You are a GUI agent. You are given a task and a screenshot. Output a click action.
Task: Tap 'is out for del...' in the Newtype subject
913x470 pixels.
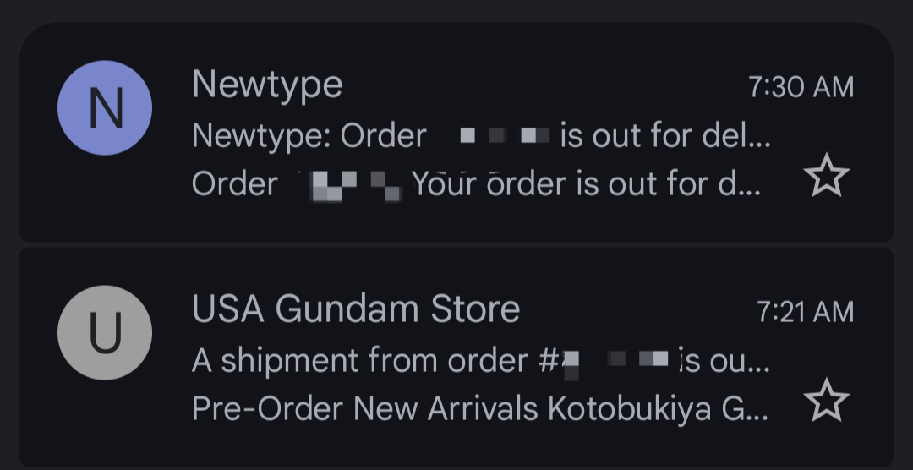(664, 135)
